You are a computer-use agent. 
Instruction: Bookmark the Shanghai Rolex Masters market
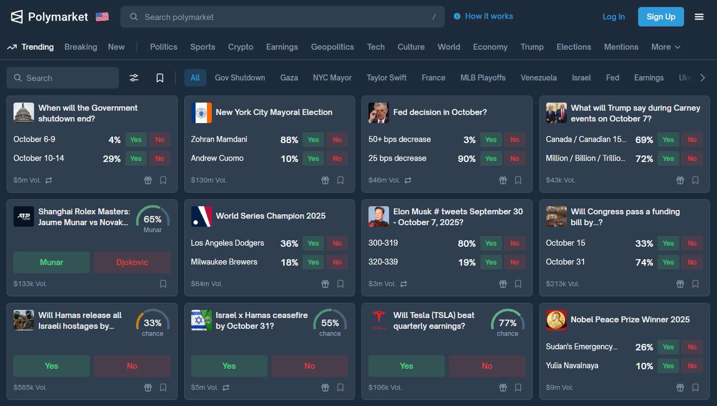[163, 284]
